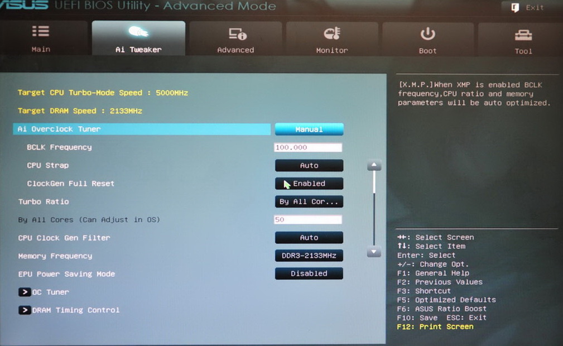Select the By All Cores (Can Adjust in OS) label
The height and width of the screenshot is (346, 563).
click(x=89, y=219)
